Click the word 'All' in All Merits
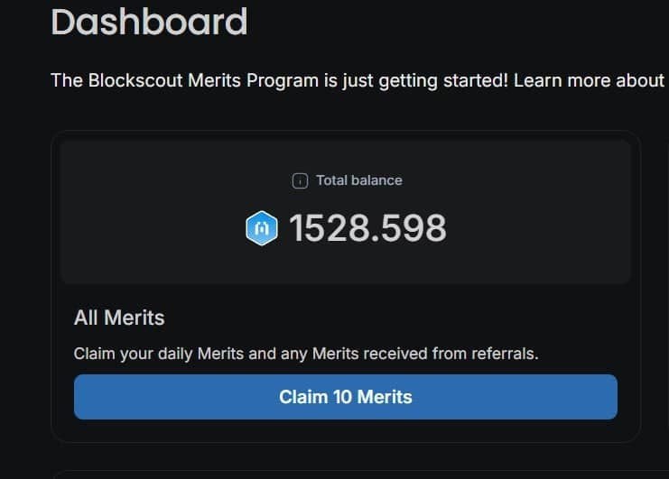This screenshot has height=479, width=669. pos(86,318)
